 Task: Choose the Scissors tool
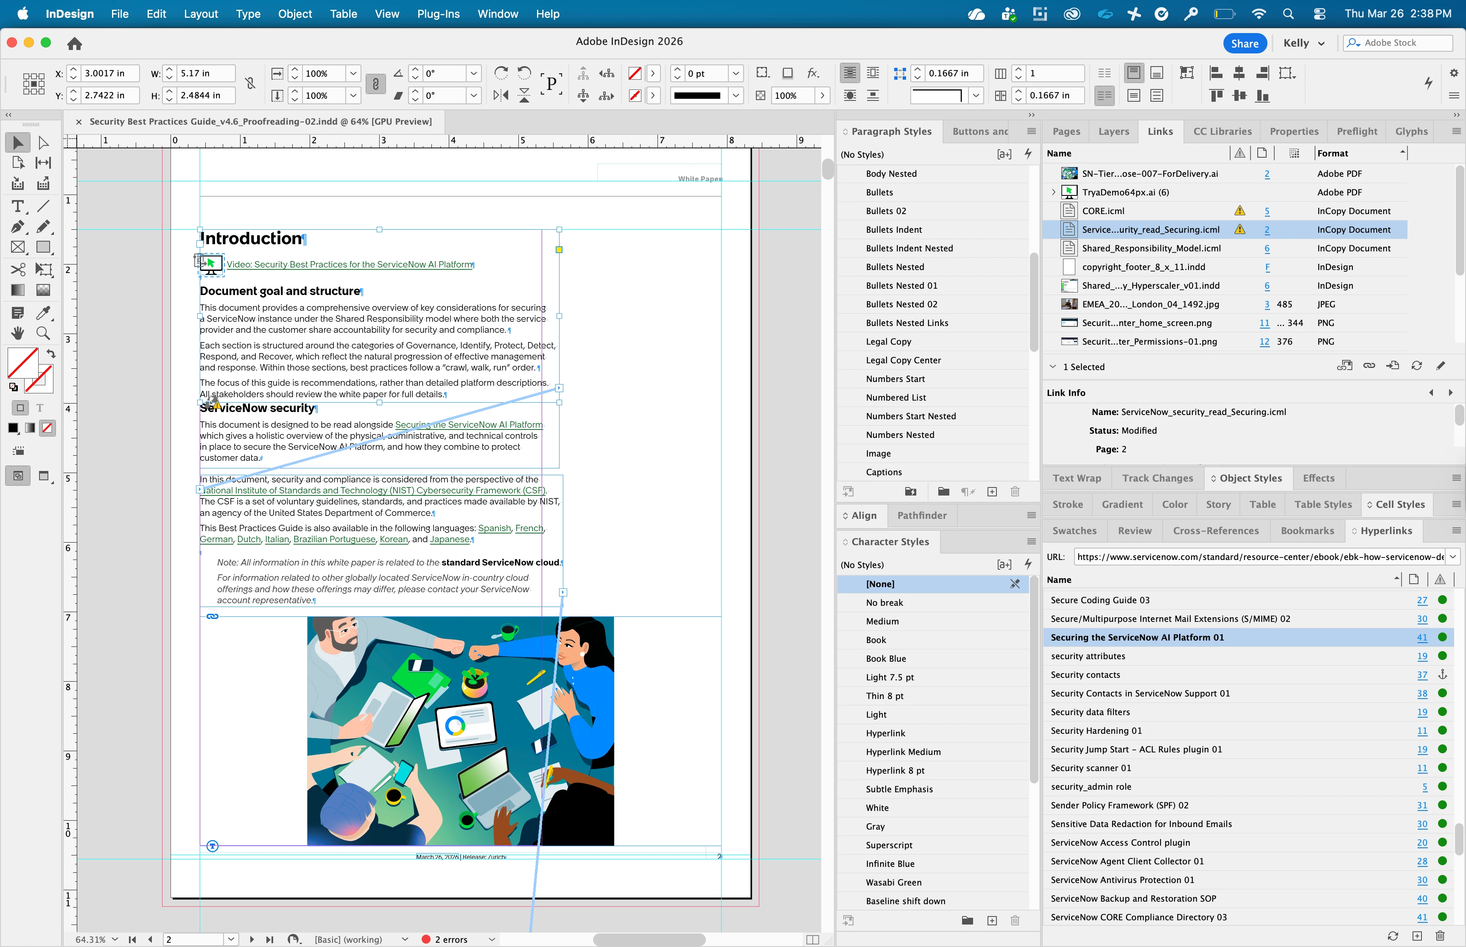(x=17, y=269)
